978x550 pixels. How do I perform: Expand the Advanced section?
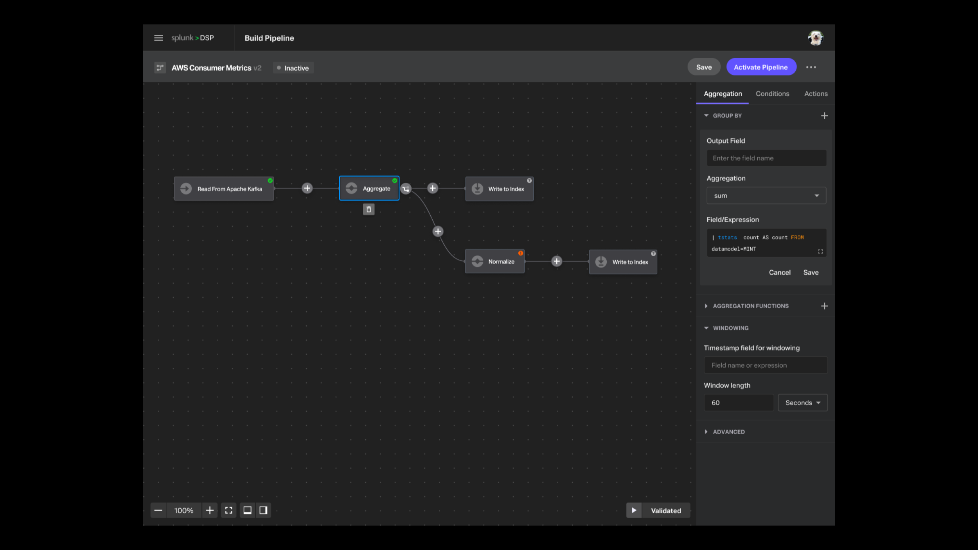click(728, 432)
